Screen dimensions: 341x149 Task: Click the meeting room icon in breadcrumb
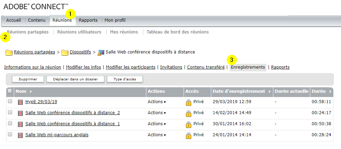(101, 52)
